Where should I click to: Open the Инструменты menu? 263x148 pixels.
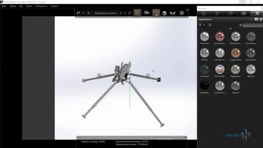(42, 6)
